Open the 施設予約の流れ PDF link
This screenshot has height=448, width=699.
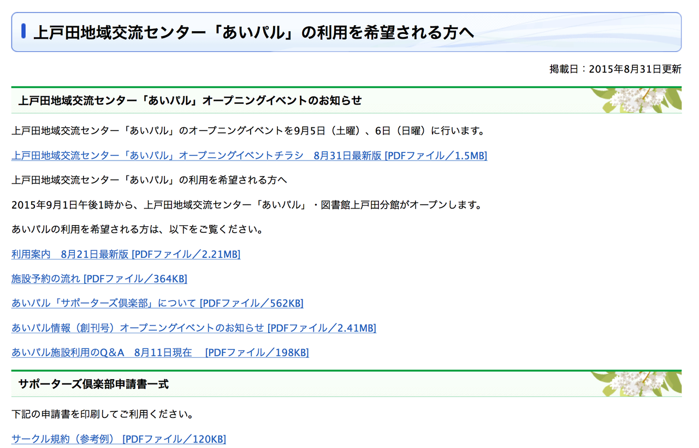click(x=99, y=279)
